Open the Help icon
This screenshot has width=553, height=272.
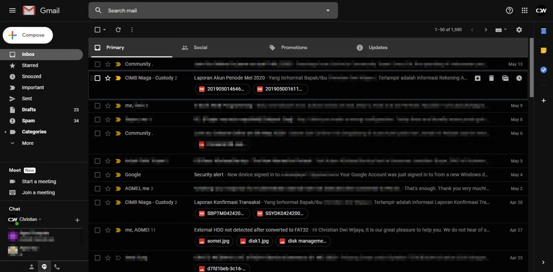tap(509, 10)
